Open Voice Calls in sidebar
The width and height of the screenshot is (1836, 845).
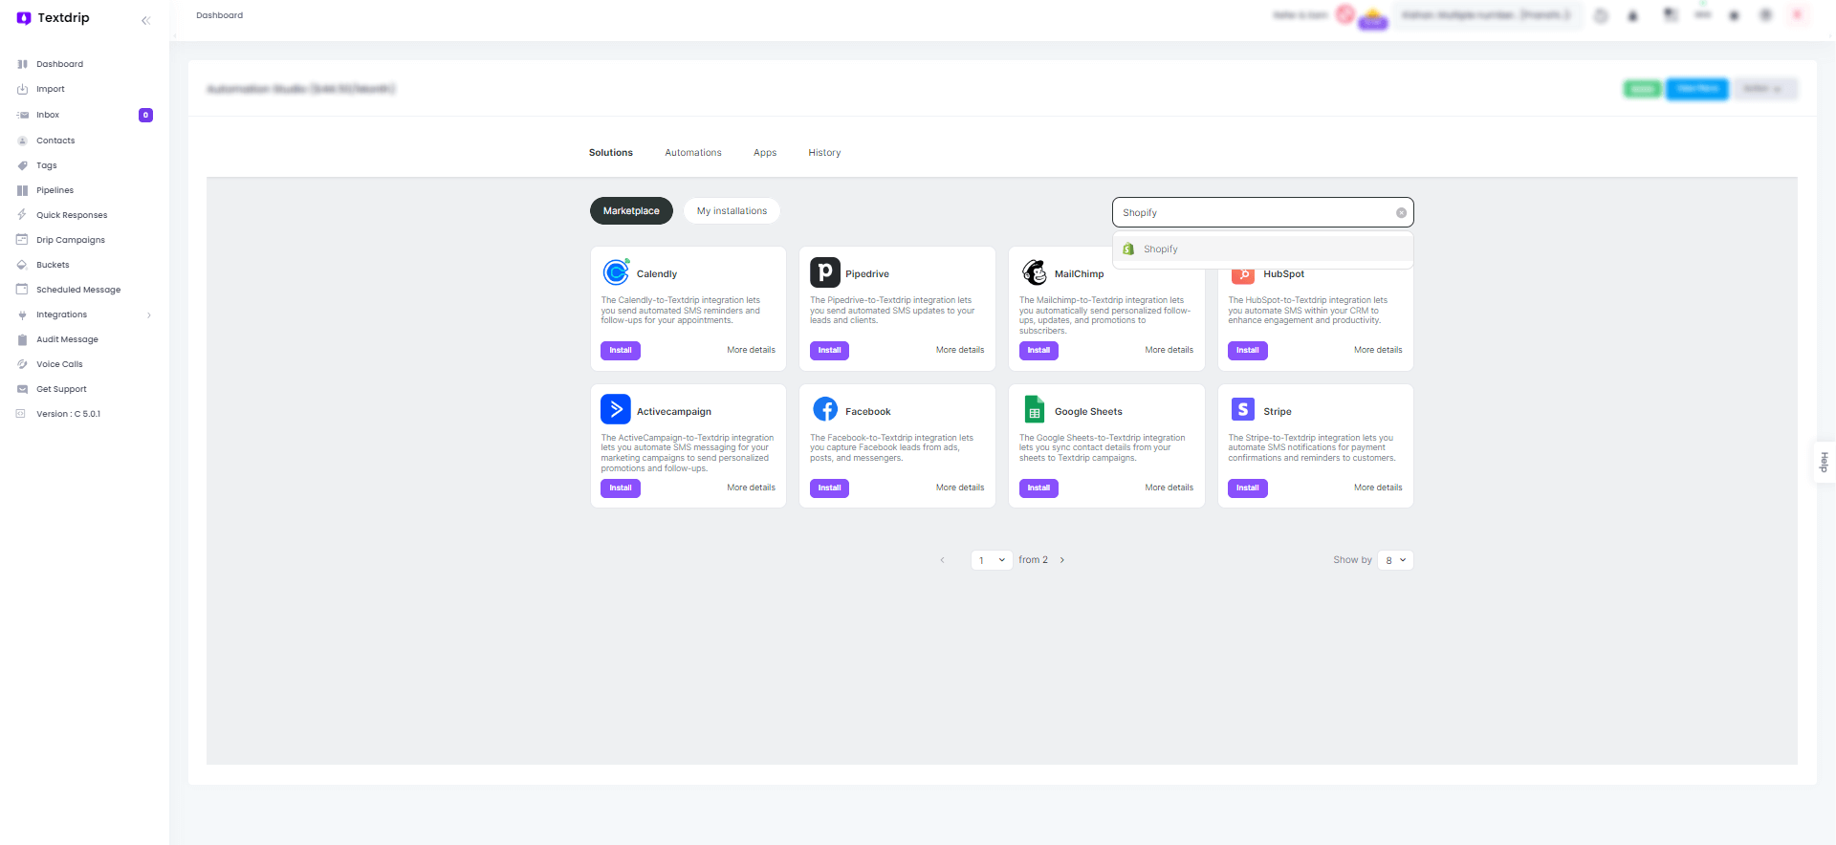[59, 364]
